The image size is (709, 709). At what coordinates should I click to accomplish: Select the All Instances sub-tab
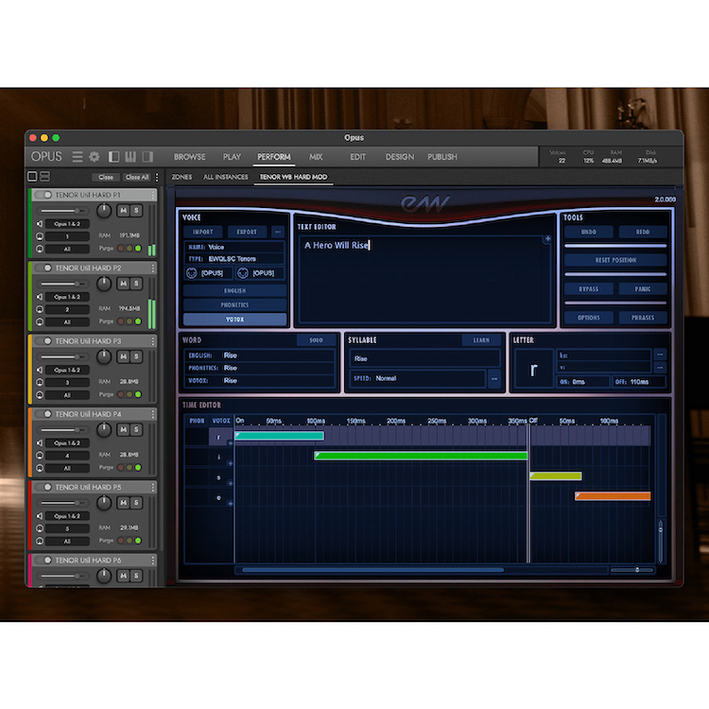226,177
